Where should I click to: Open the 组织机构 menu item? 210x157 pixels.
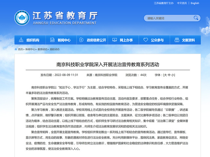coord(32,40)
